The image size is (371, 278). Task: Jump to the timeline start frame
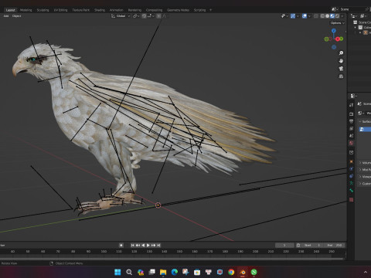click(x=133, y=246)
